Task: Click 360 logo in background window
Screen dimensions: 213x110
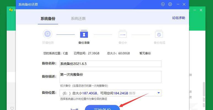Action: (11, 10)
